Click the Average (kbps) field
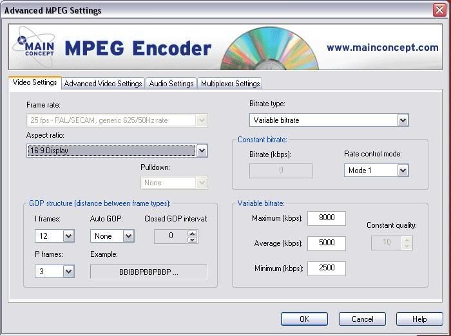The height and width of the screenshot is (336, 451). 327,243
